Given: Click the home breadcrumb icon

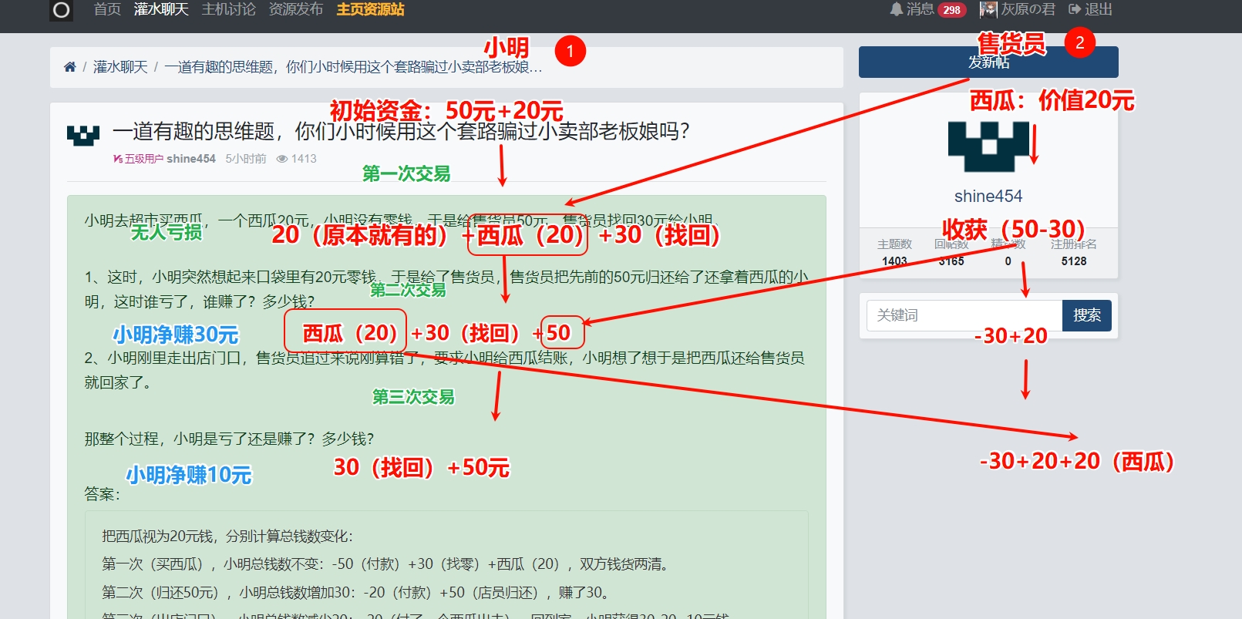Looking at the screenshot, I should pyautogui.click(x=69, y=67).
